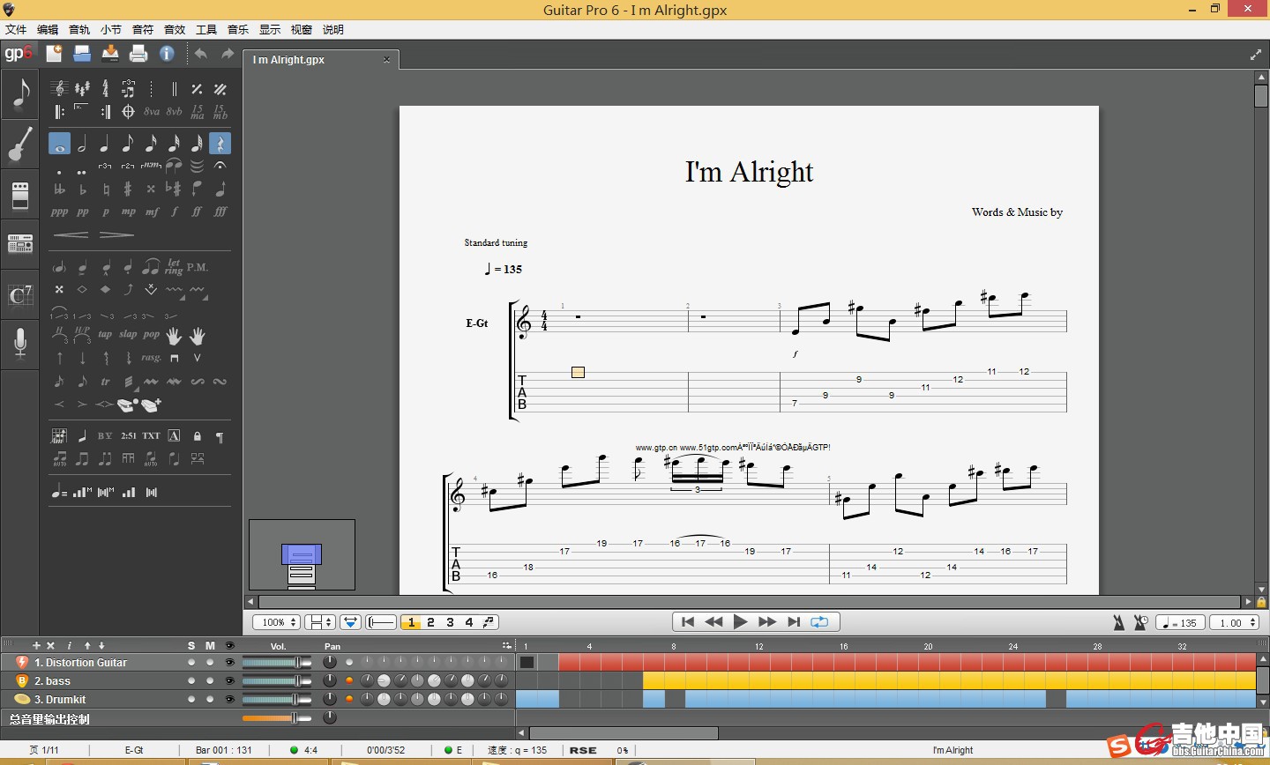Open the 工具 menu

pos(206,30)
